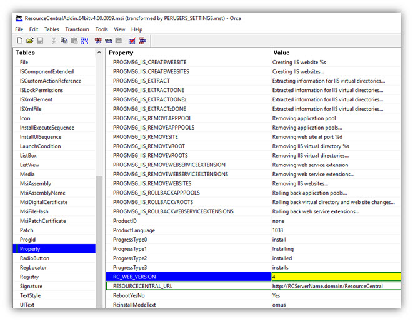Click the blue Find binoculars icon
This screenshot has height=321, width=413.
tap(84, 41)
